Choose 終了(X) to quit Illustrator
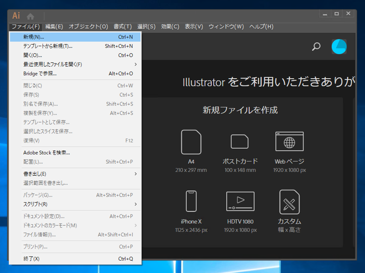Viewport: 365px width, 273px height. point(75,259)
